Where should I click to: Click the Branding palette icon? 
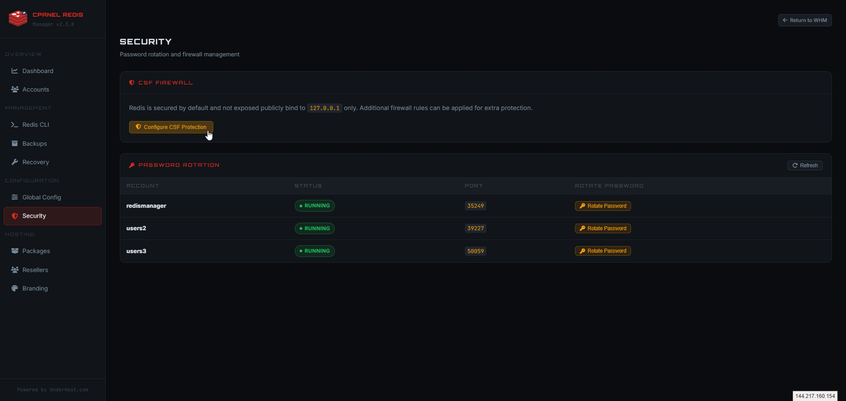point(15,288)
